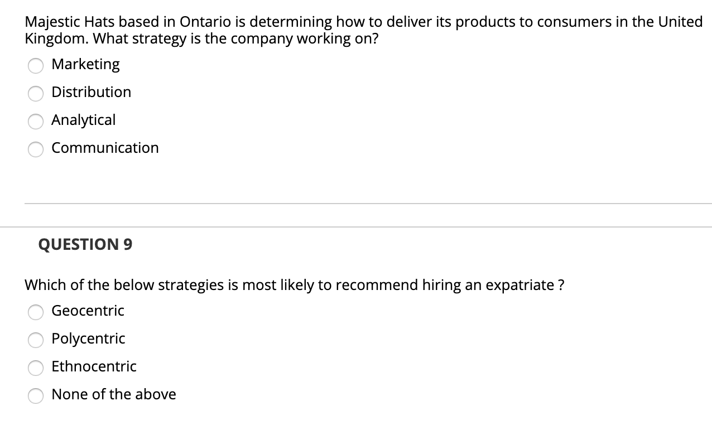Image resolution: width=712 pixels, height=435 pixels.
Task: Click the Polycentric label text
Action: 88,339
